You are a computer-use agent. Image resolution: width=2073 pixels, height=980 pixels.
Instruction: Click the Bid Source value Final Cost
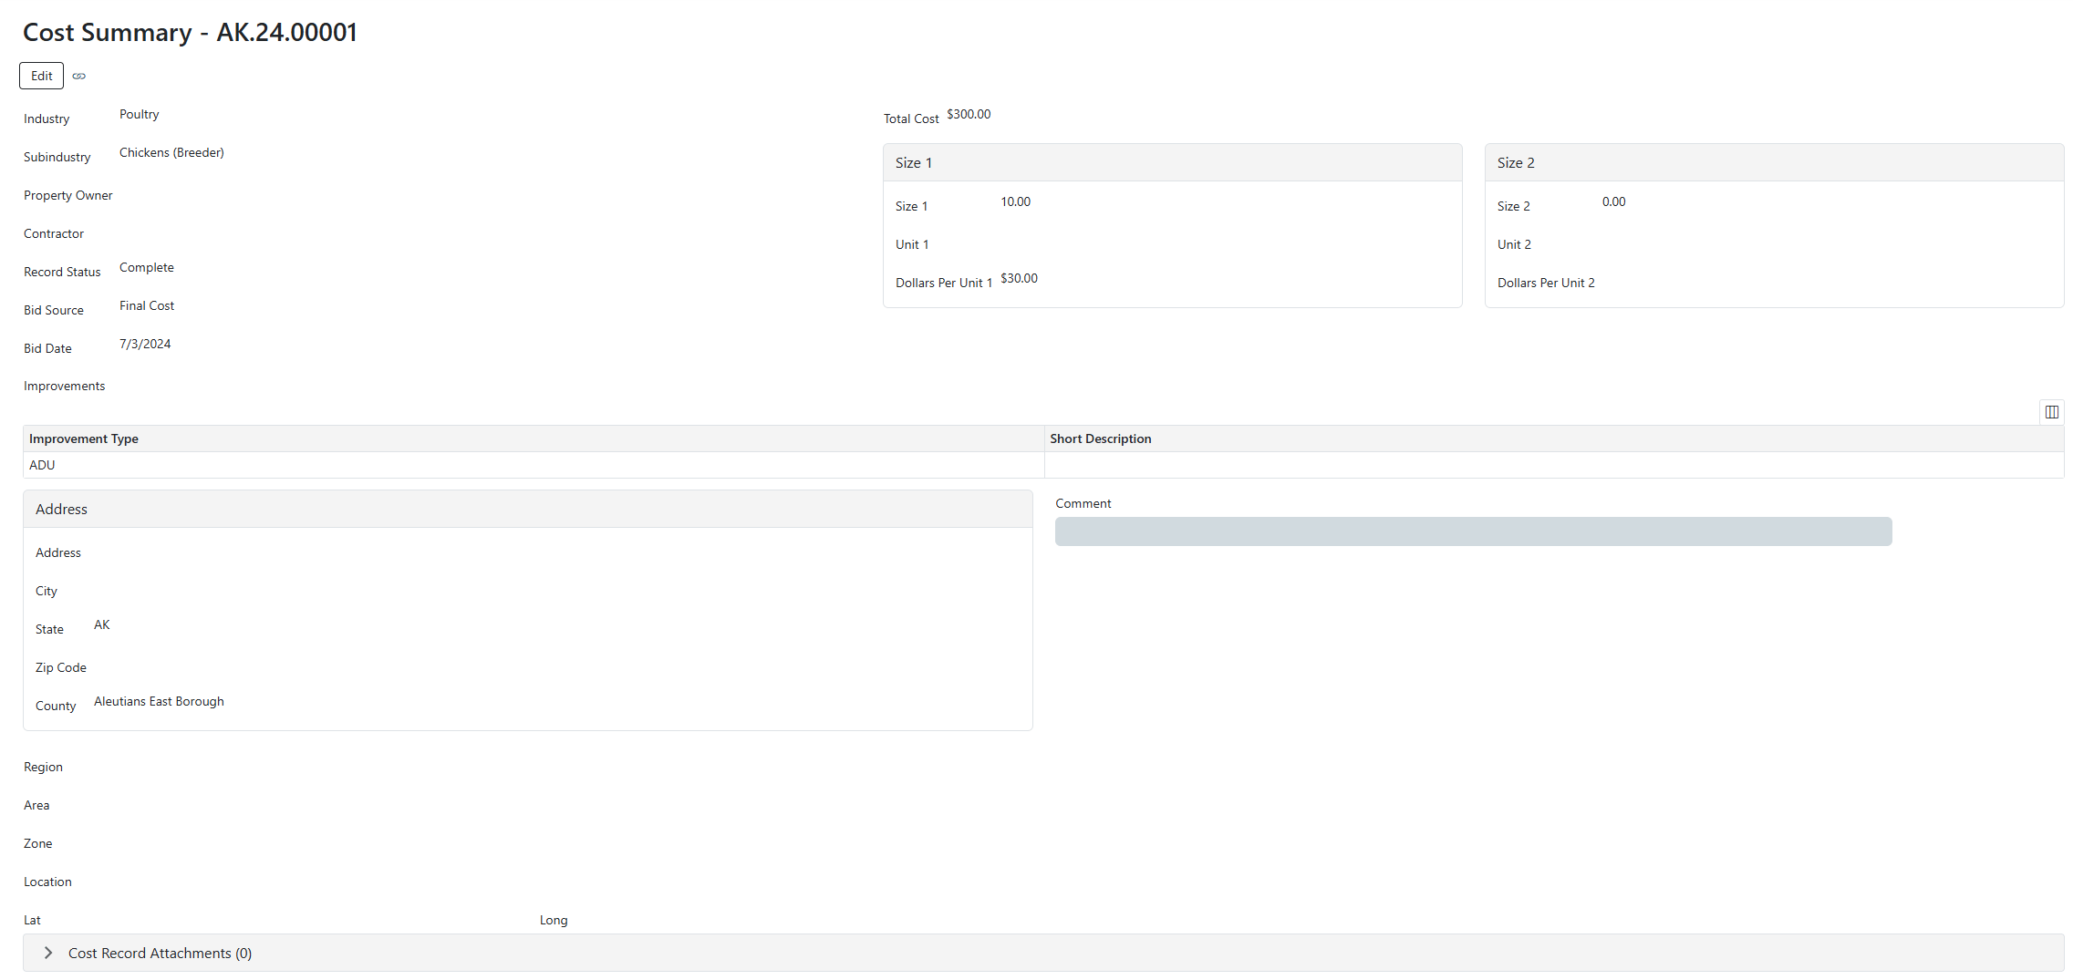(146, 305)
